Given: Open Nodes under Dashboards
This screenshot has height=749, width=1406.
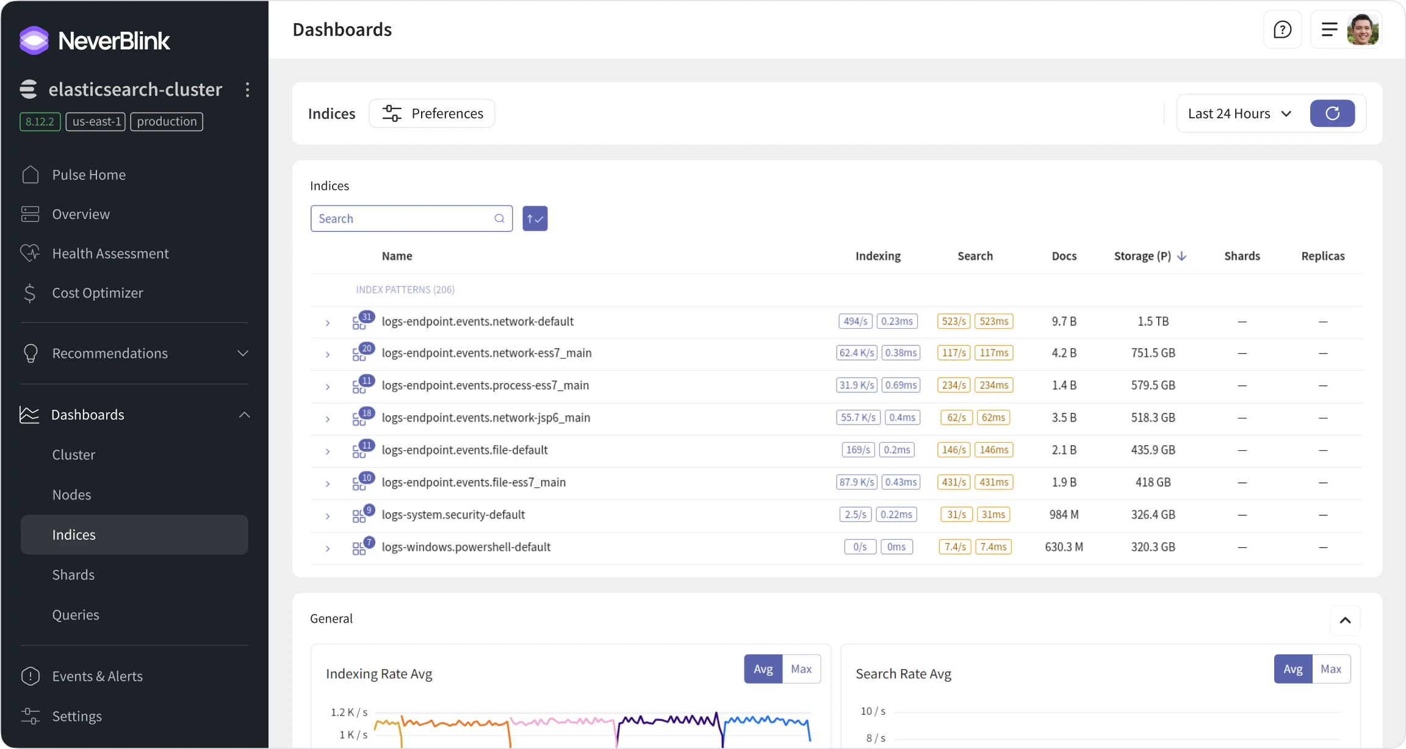Looking at the screenshot, I should (72, 495).
